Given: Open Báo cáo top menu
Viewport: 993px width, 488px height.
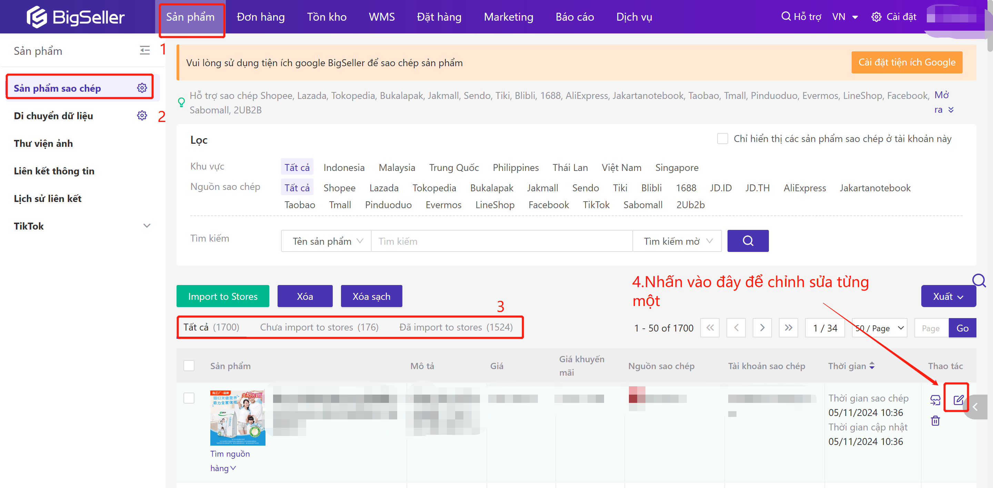Looking at the screenshot, I should coord(574,17).
